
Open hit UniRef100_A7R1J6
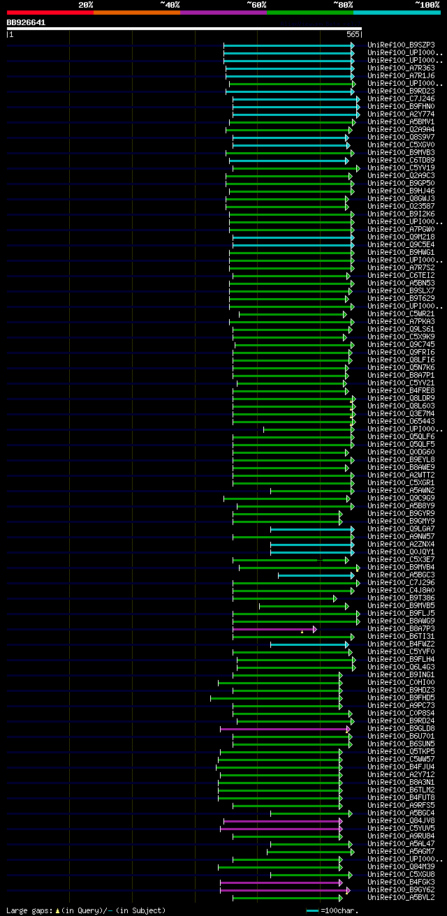point(401,76)
